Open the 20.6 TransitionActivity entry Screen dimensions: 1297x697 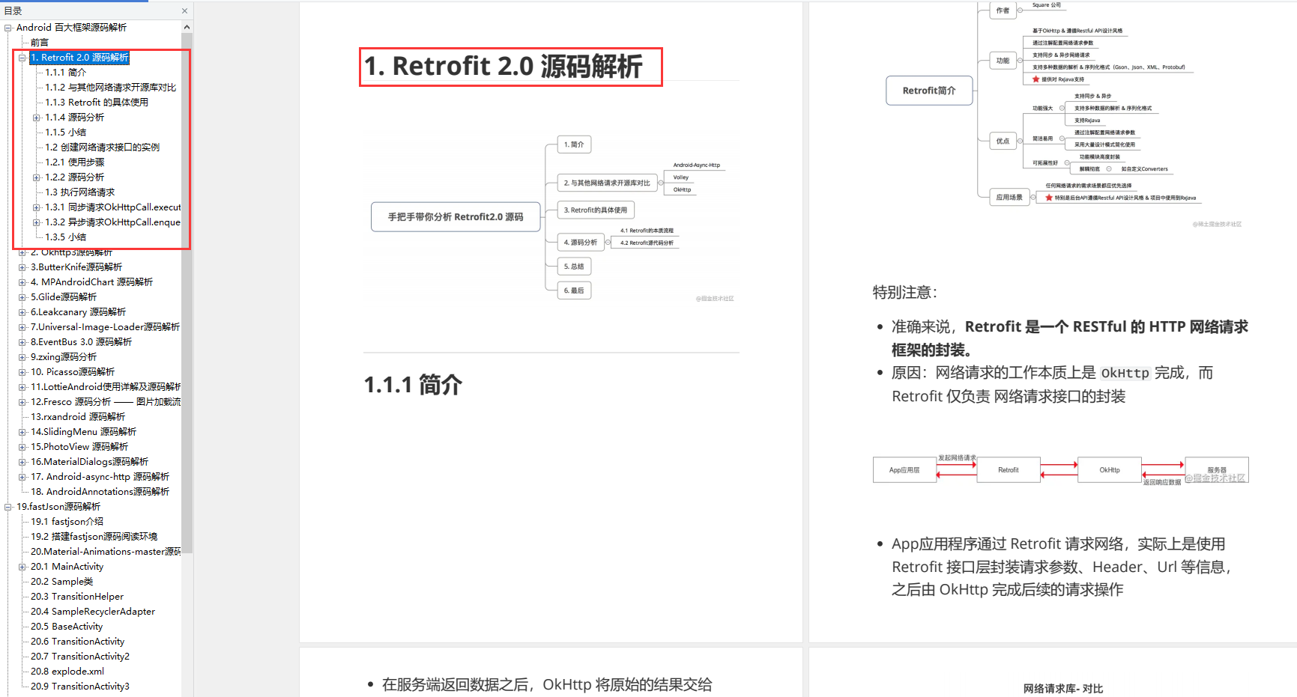[x=78, y=642]
